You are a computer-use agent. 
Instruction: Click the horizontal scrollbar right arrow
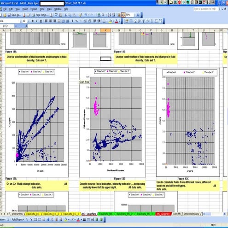click(224, 214)
